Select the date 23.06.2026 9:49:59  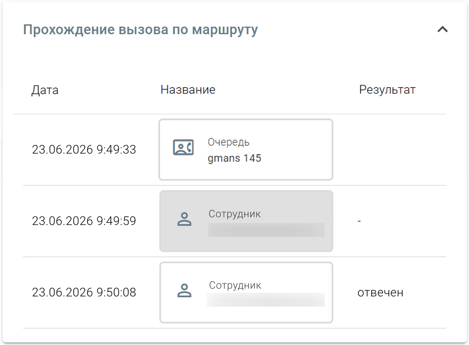click(x=84, y=221)
